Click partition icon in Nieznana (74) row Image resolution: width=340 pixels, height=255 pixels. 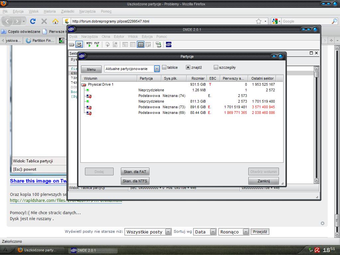[89, 96]
